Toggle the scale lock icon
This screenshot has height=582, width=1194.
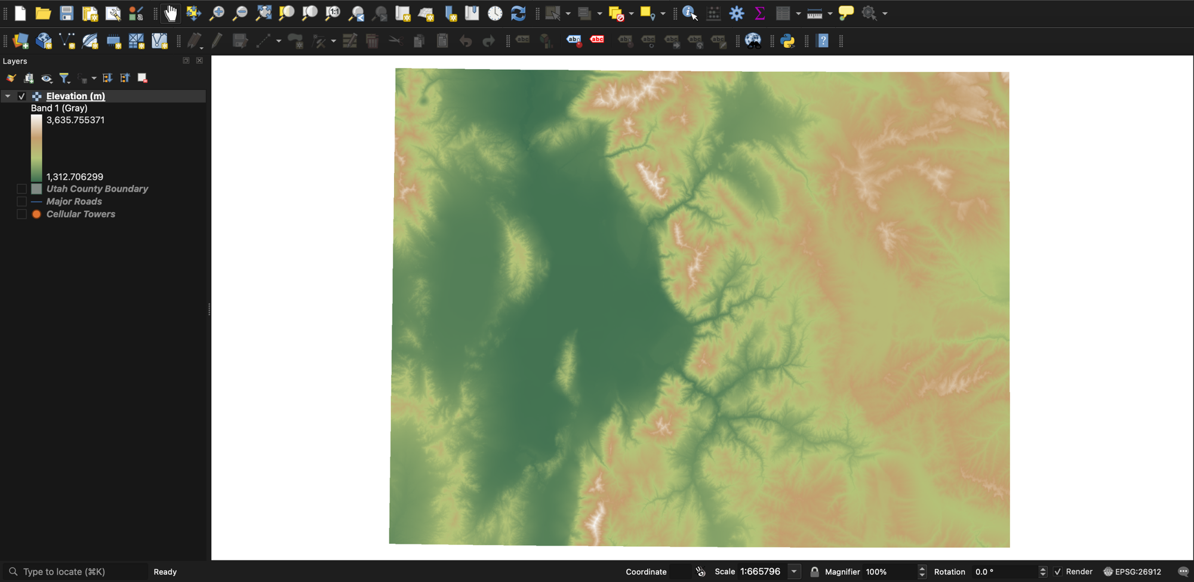[814, 572]
